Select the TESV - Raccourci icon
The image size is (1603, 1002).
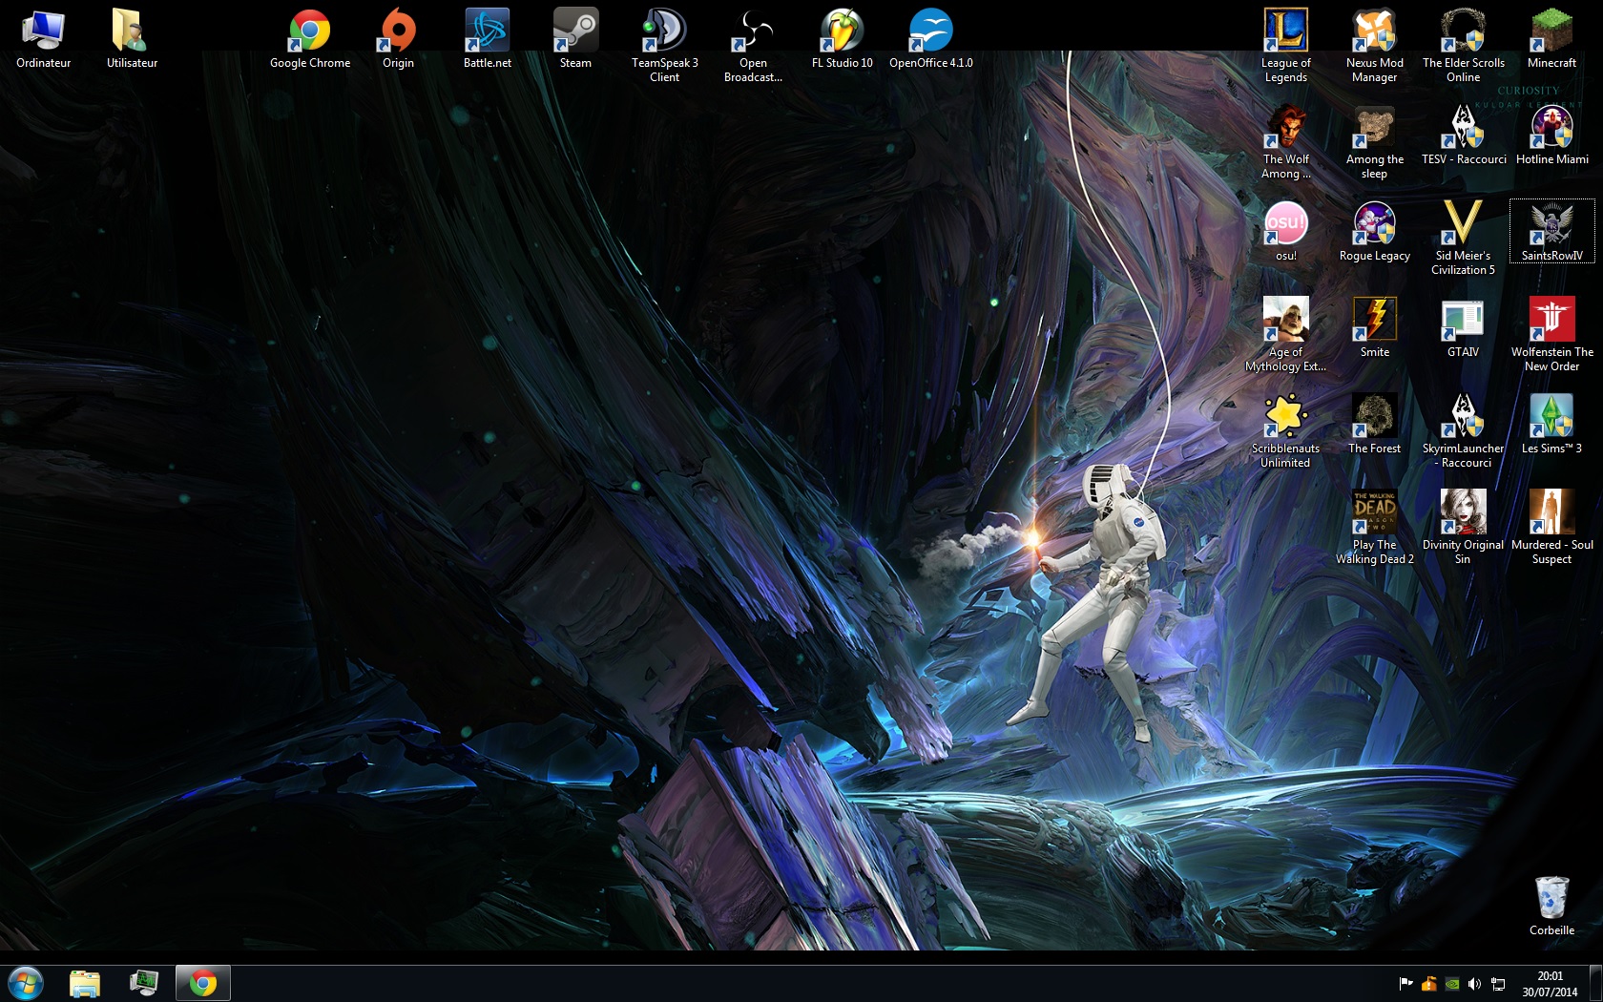tap(1463, 136)
